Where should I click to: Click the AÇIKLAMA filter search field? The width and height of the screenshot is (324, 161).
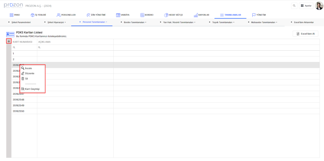tap(75, 47)
